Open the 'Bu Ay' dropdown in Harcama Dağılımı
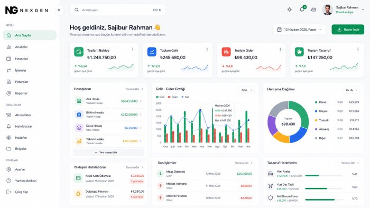370x208 pixels. 351,90
